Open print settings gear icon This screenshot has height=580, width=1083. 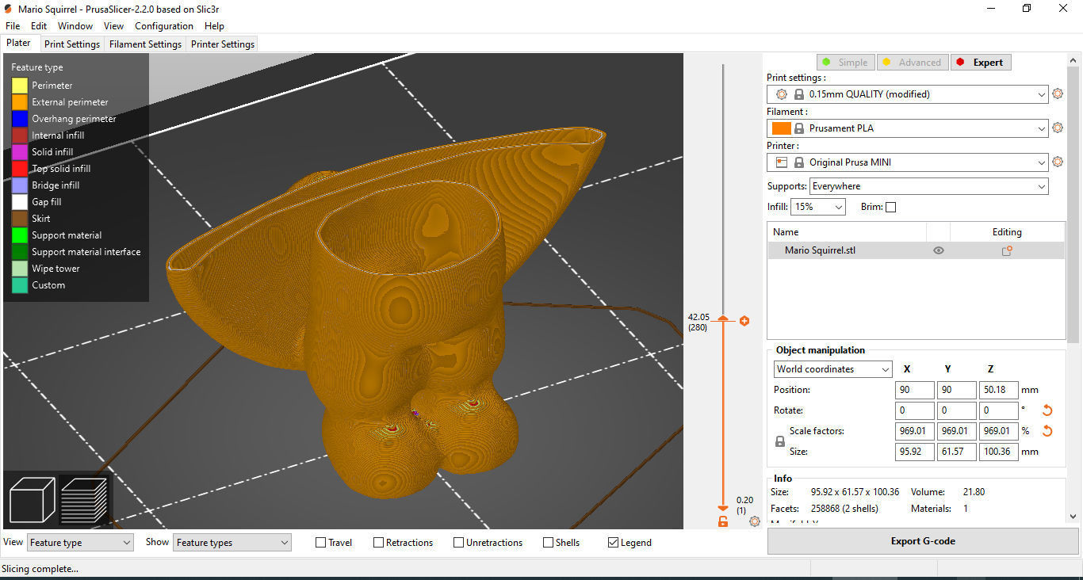[x=1057, y=93]
